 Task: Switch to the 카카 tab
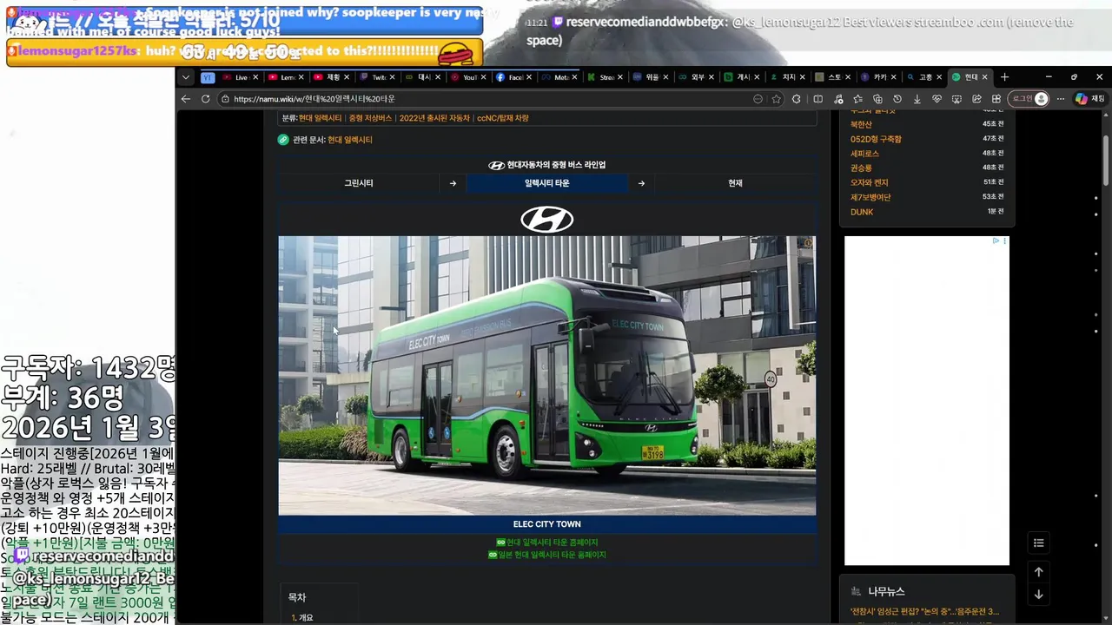[877, 77]
